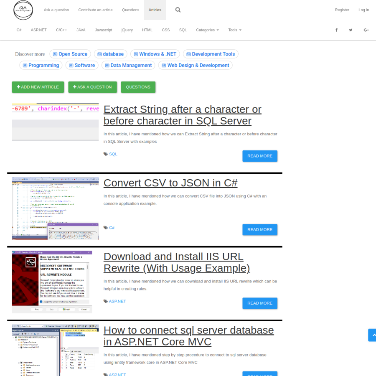Click READ MORE for IIS URL Rewrite article
Screen dimensions: 376x376
pyautogui.click(x=260, y=303)
